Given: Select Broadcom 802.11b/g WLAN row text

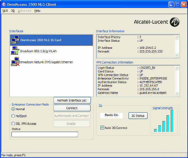Looking at the screenshot, I should (39, 51).
